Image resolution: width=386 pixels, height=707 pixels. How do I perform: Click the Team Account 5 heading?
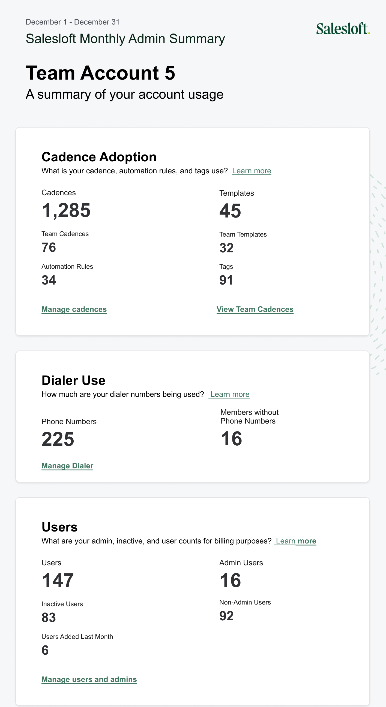pos(100,73)
